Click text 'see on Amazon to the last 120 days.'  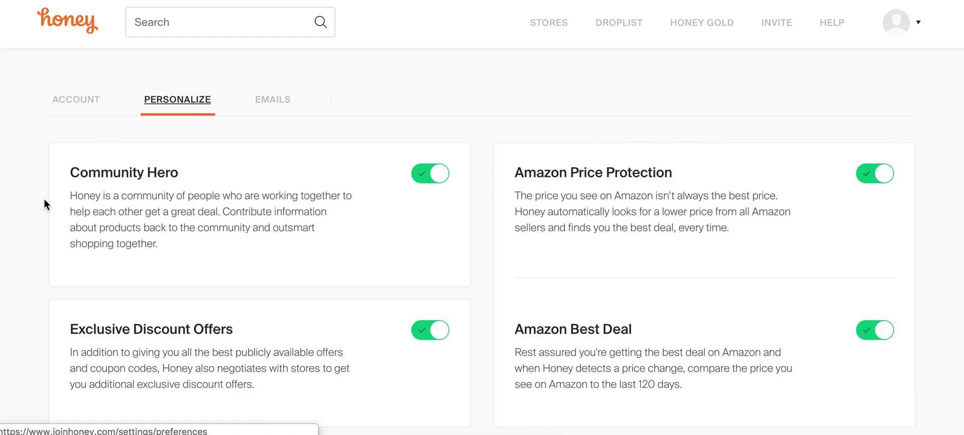tap(598, 384)
